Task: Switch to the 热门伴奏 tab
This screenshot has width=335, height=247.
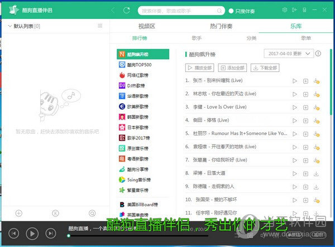Action: click(x=221, y=26)
